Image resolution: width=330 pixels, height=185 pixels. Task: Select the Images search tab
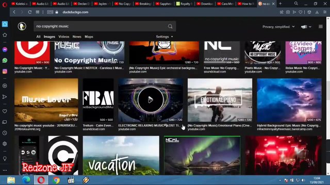(x=49, y=36)
